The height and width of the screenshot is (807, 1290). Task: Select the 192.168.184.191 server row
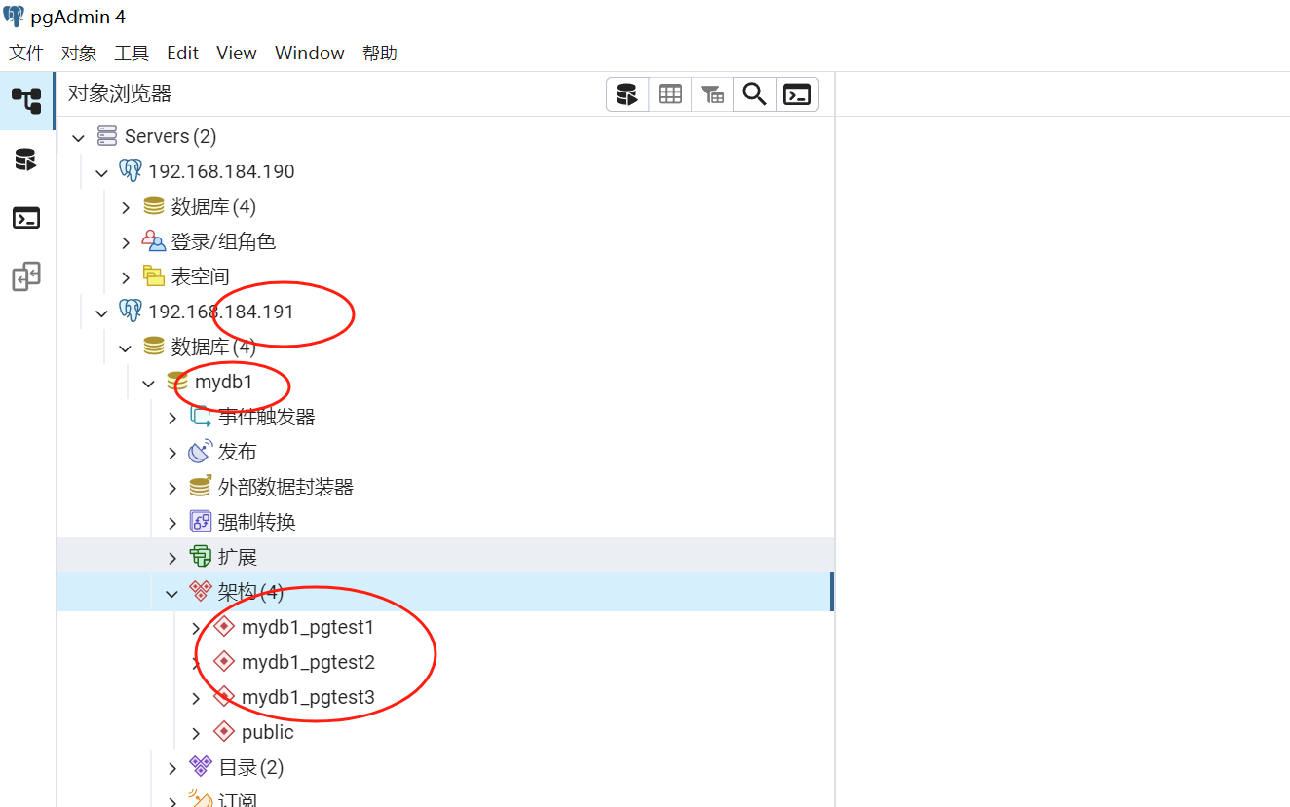pyautogui.click(x=445, y=312)
